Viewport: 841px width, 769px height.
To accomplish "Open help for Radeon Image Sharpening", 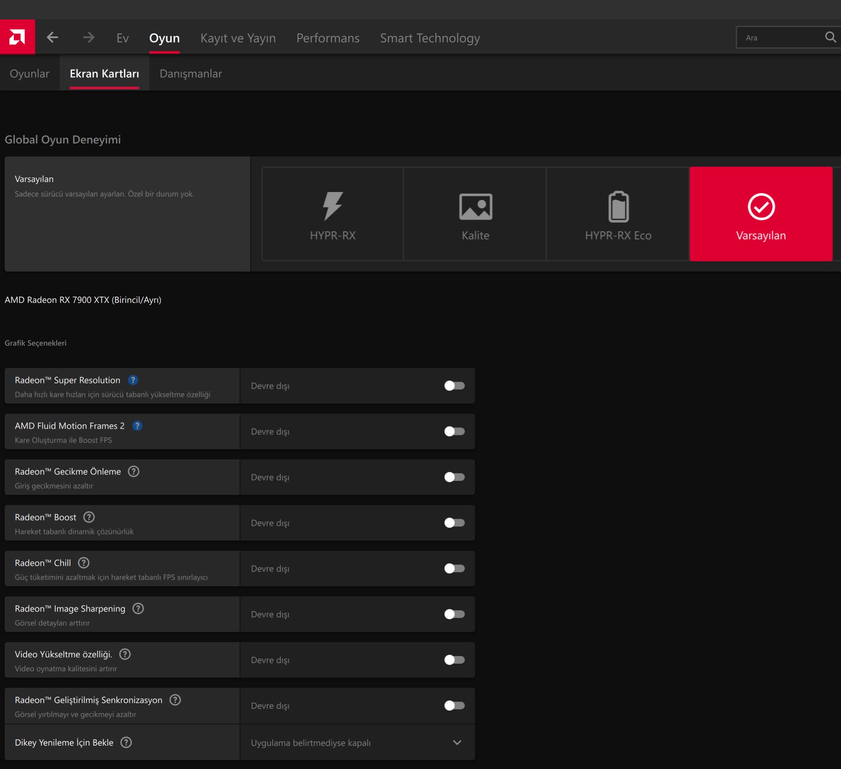I will coord(138,608).
